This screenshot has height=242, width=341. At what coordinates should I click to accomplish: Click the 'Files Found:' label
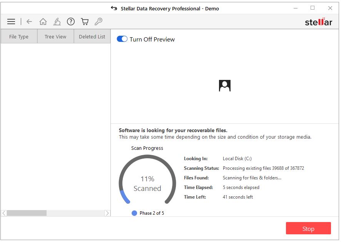(x=196, y=178)
